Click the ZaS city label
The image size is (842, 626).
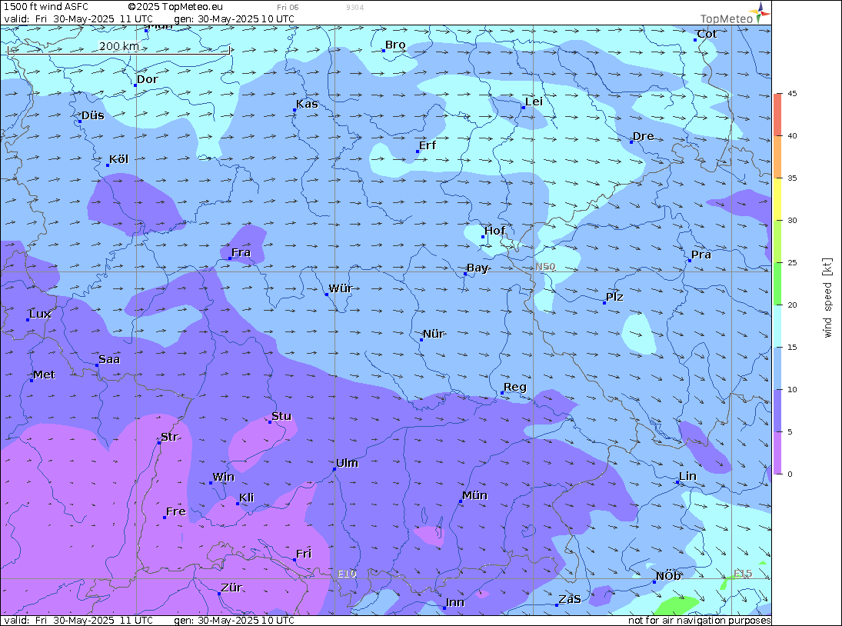[x=570, y=599]
